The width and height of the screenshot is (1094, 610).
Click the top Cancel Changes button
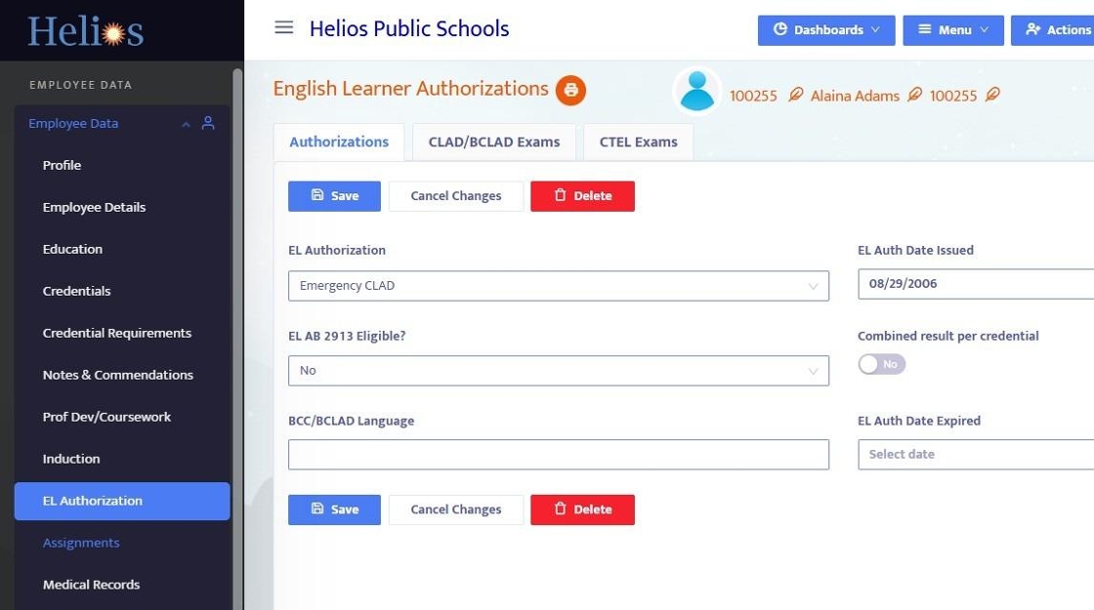[x=455, y=196]
